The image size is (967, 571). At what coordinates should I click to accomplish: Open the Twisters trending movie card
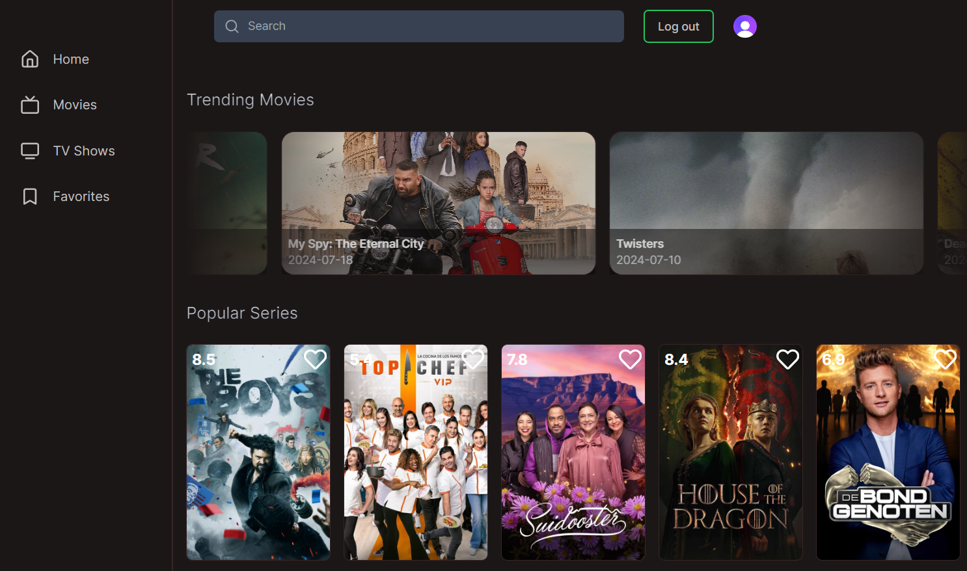click(x=767, y=203)
